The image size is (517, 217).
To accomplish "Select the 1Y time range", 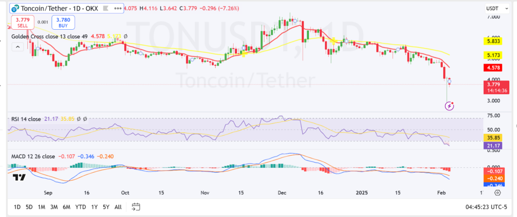I will [x=94, y=207].
